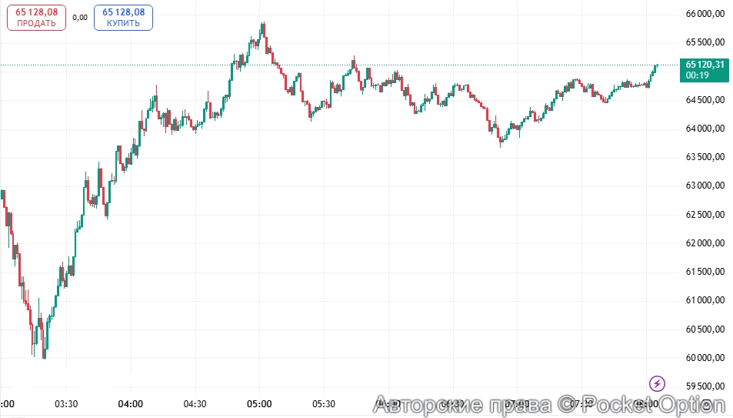The width and height of the screenshot is (733, 418).
Task: Click the green current price label 65 120,31
Action: pyautogui.click(x=704, y=65)
